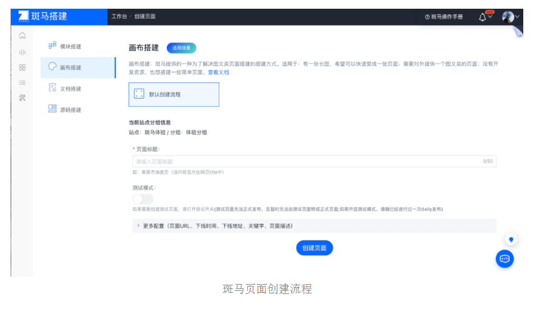Open the home icon in left sidebar
Screen dimensions: 547x309
point(22,36)
